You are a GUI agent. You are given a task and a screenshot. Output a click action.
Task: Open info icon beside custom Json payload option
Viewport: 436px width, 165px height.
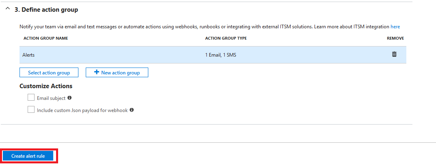[132, 110]
